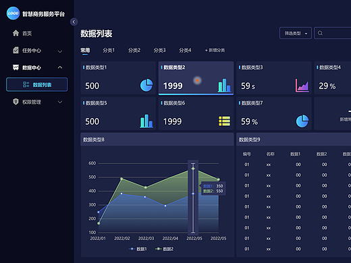Expand the 权限管理 menu chevron
351x263 pixels.
[x=60, y=102]
